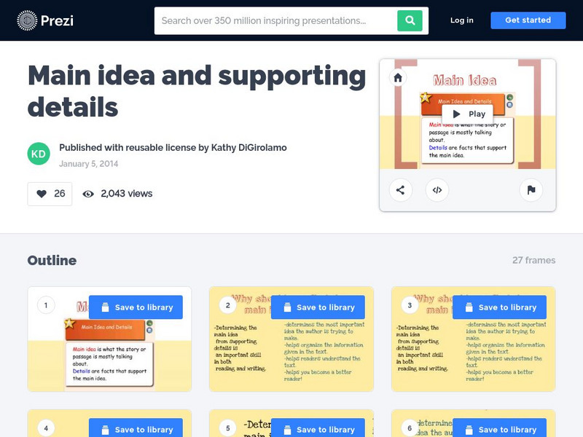Like the presentation with the heart button
The width and height of the screenshot is (583, 437).
click(50, 194)
